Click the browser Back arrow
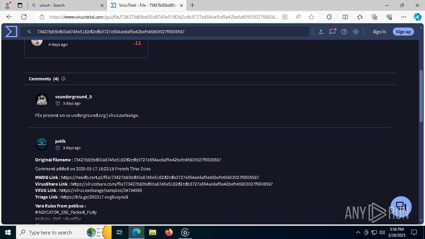 (9, 17)
